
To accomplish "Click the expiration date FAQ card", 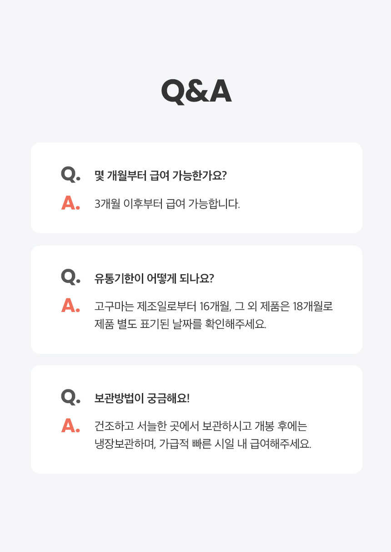I will point(196,300).
